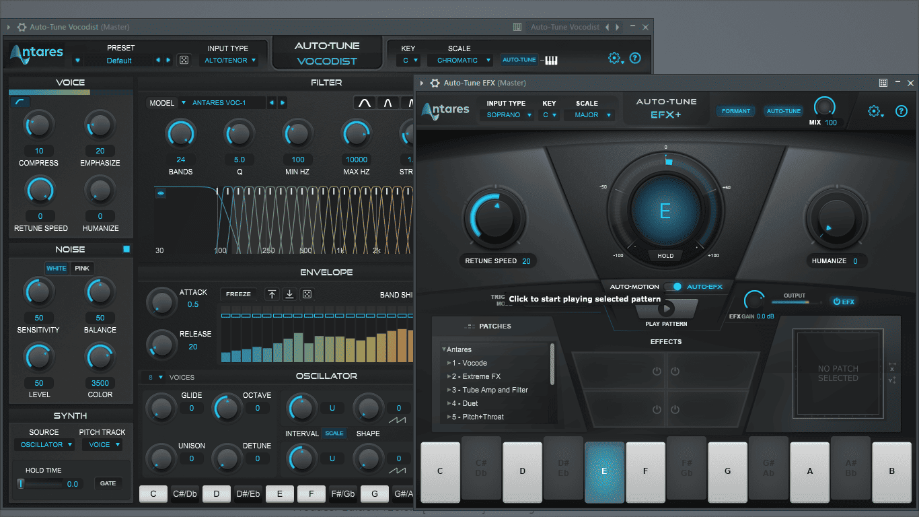Click the envelope shift-down arrow icon
This screenshot has height=517, width=919.
289,294
